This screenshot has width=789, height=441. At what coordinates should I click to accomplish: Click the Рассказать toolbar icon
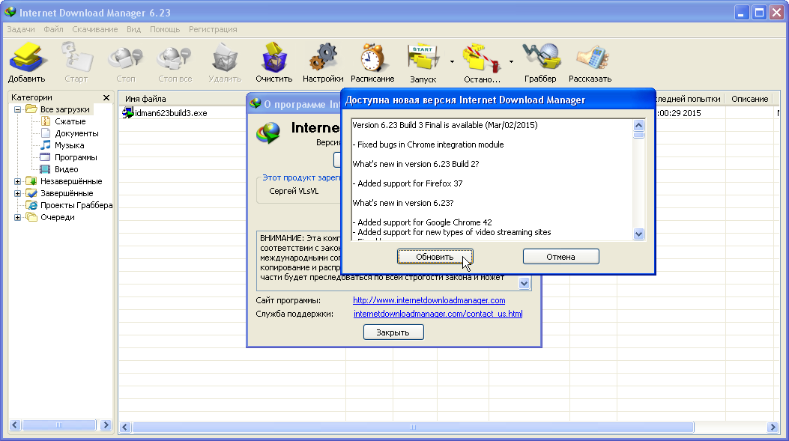point(592,58)
